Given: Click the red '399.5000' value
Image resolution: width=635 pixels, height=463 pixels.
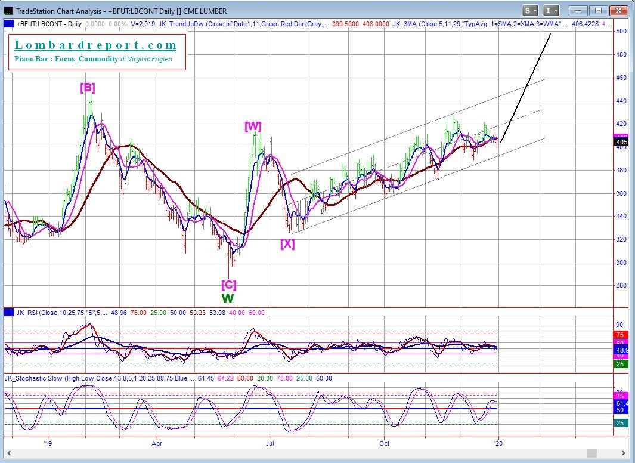Looking at the screenshot, I should tap(345, 24).
